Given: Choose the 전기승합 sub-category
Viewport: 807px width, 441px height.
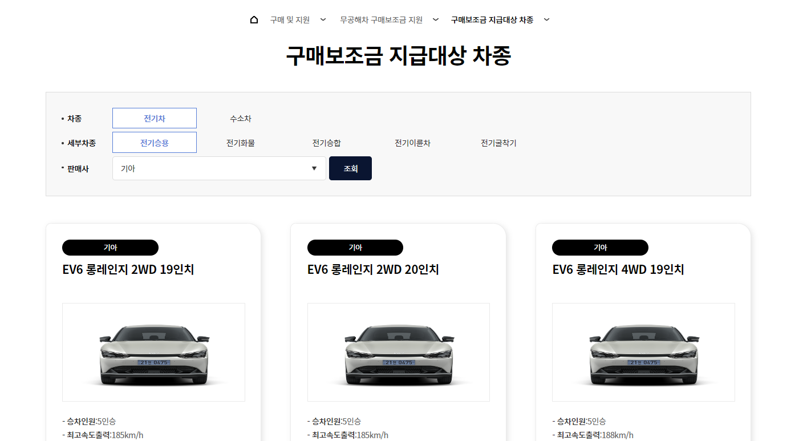Looking at the screenshot, I should point(327,143).
